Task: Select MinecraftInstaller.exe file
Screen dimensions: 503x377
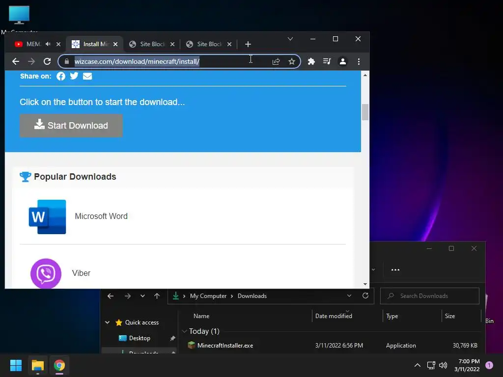Action: tap(225, 345)
